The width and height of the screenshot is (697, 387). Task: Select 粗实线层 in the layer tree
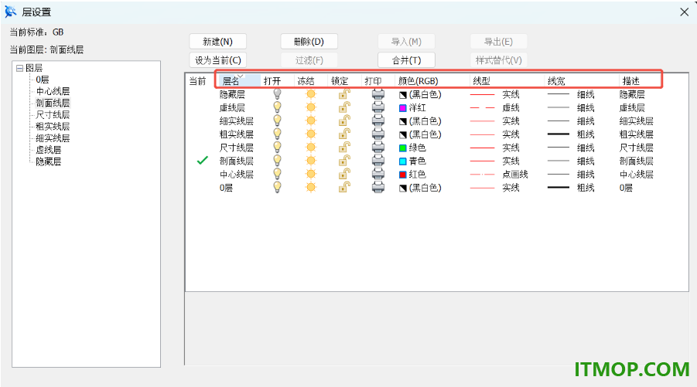pos(53,127)
